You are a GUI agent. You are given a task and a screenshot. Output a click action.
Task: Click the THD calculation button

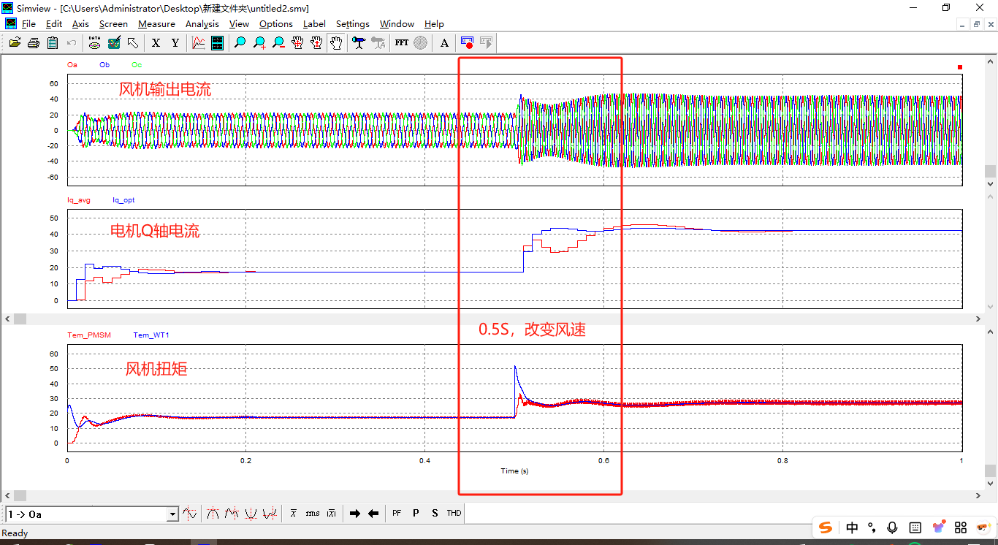(x=454, y=514)
